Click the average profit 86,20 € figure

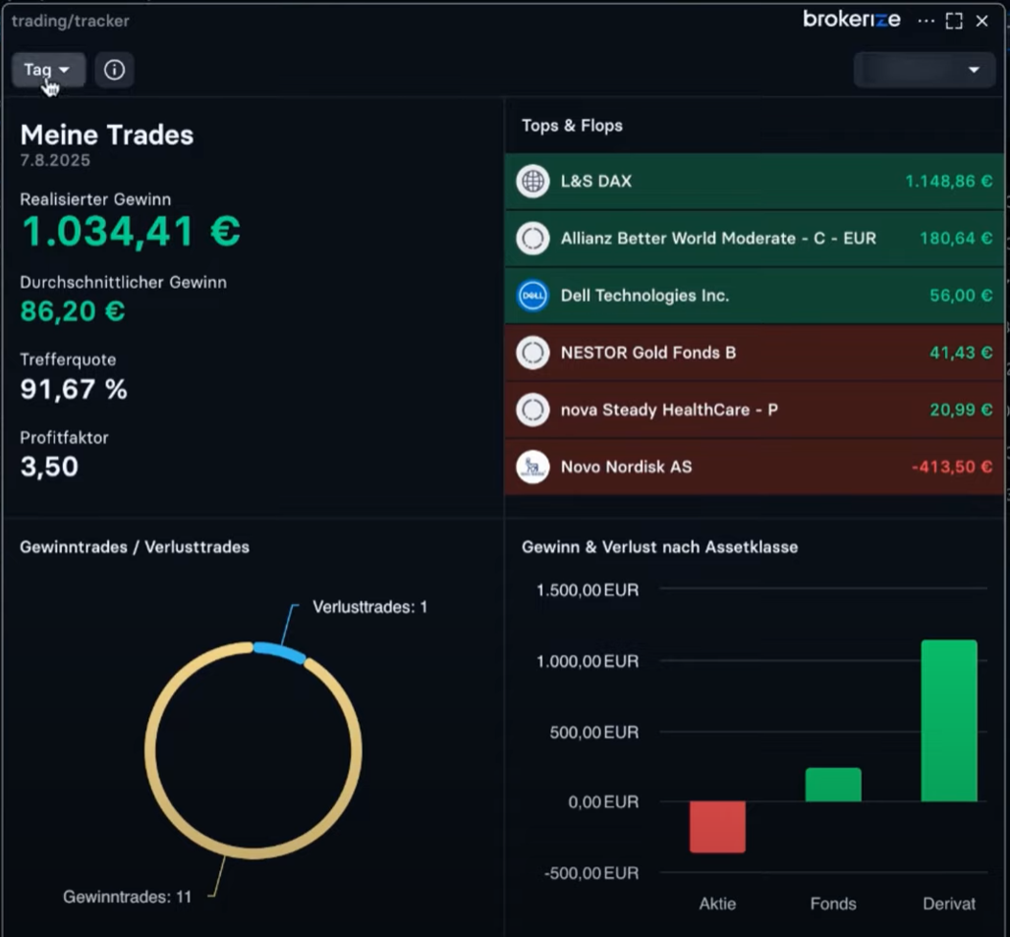(72, 311)
